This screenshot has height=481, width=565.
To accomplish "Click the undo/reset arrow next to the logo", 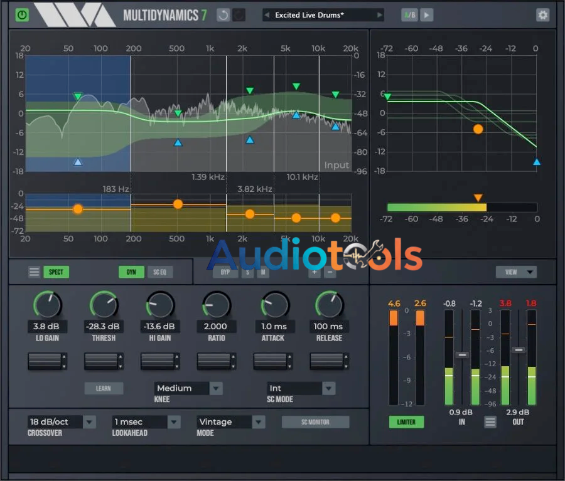I will pos(223,14).
